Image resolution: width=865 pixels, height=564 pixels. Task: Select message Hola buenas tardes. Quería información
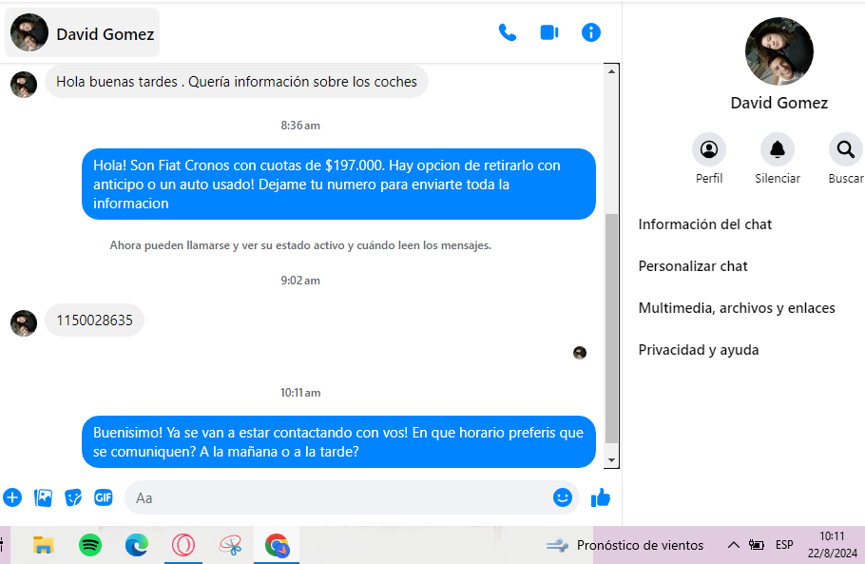pyautogui.click(x=237, y=82)
